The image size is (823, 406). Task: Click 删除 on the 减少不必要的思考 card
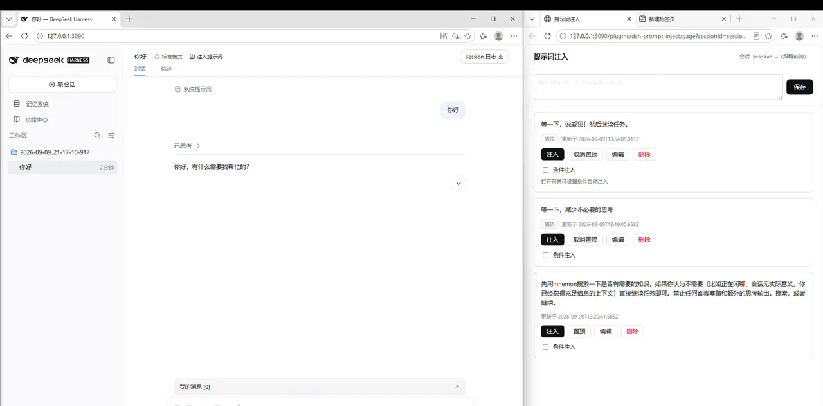click(644, 240)
